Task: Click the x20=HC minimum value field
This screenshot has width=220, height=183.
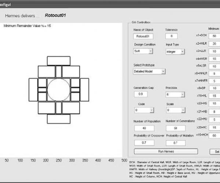Action: click(214, 128)
